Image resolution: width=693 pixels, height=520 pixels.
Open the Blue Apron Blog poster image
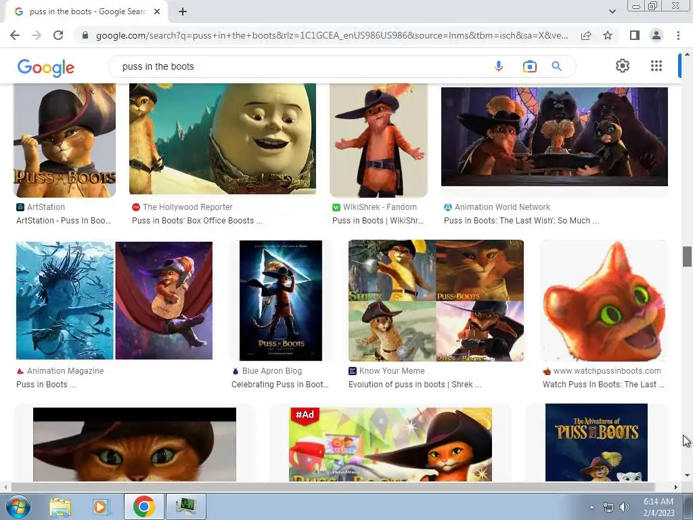(281, 301)
